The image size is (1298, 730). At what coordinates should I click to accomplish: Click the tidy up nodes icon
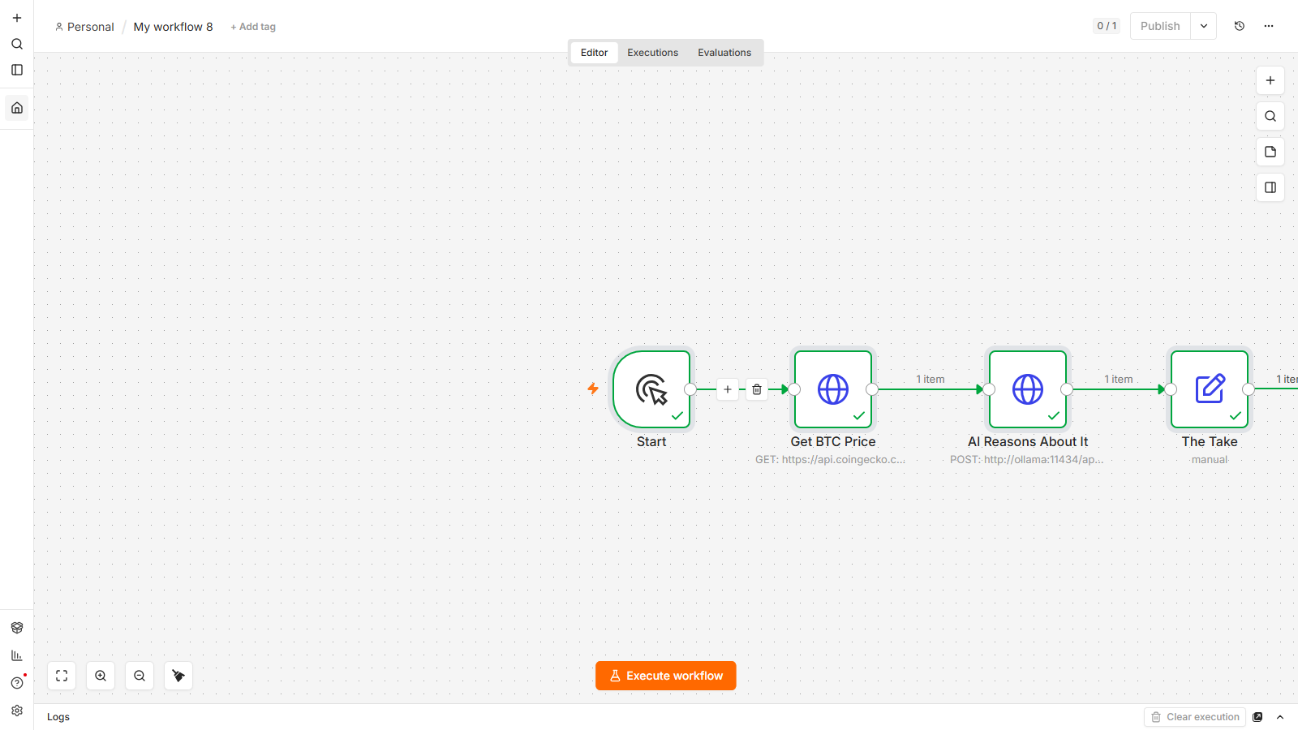(x=178, y=676)
